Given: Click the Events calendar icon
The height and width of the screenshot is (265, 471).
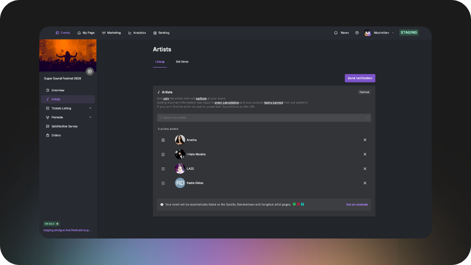Looking at the screenshot, I should pyautogui.click(x=57, y=33).
